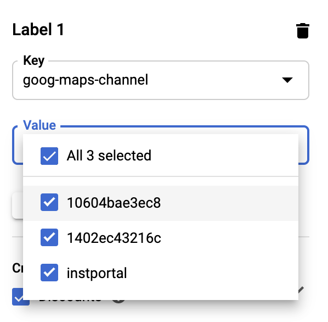Uncheck the 1402ec43216c checkbox
Image resolution: width=328 pixels, height=322 pixels.
49,237
